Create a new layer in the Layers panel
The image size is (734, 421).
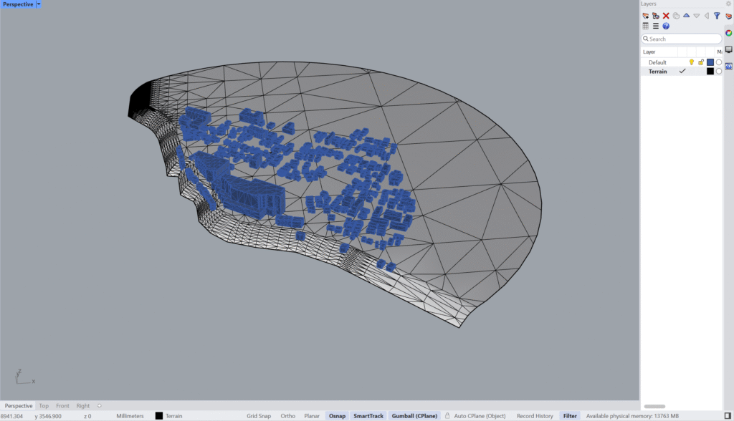(645, 15)
